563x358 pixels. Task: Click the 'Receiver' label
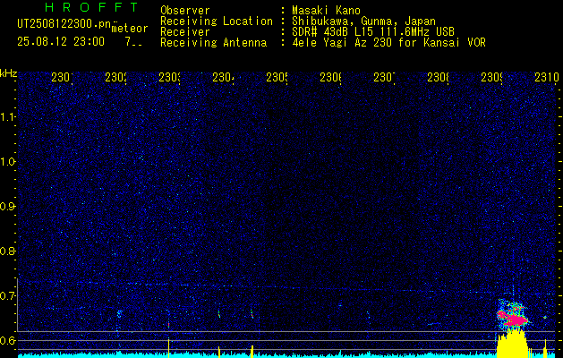(x=185, y=32)
